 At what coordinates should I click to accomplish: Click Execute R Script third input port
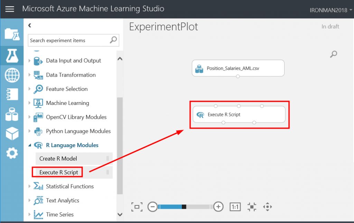coord(262,106)
